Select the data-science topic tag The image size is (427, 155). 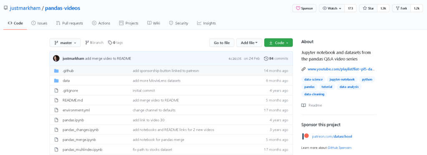(313, 80)
